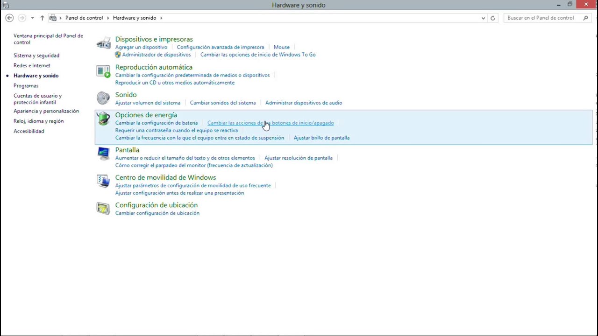The width and height of the screenshot is (598, 336).
Task: Select Panel de control breadcrumb
Action: pos(84,18)
